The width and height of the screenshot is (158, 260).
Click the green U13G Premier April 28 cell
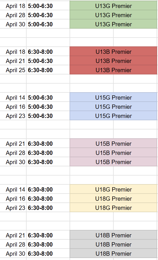(x=113, y=15)
